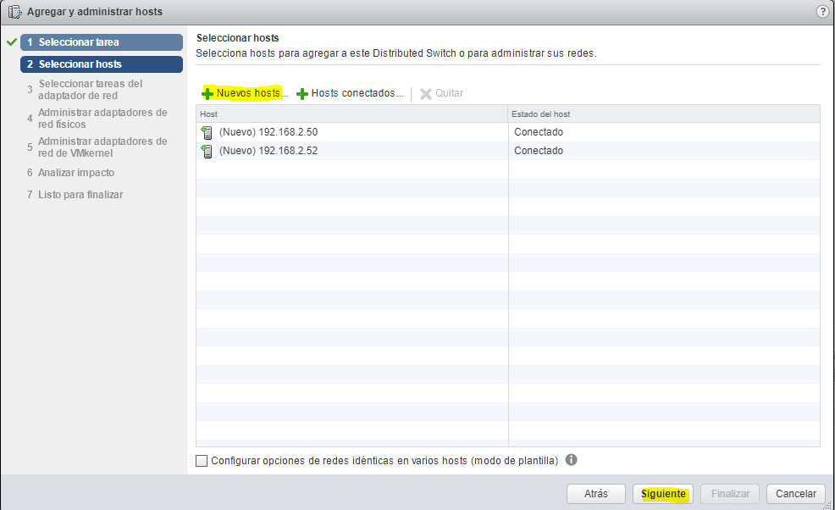Click the Quitar X icon
Image resolution: width=835 pixels, height=510 pixels.
coord(426,93)
